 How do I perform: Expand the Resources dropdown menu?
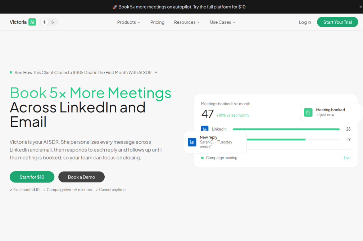[187, 22]
